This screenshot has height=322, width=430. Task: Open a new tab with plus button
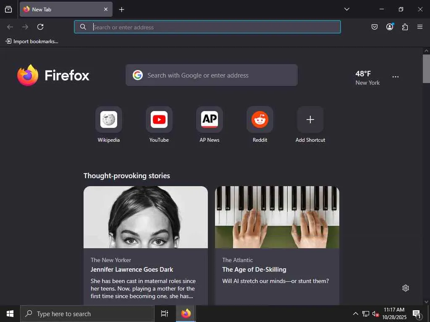(121, 10)
